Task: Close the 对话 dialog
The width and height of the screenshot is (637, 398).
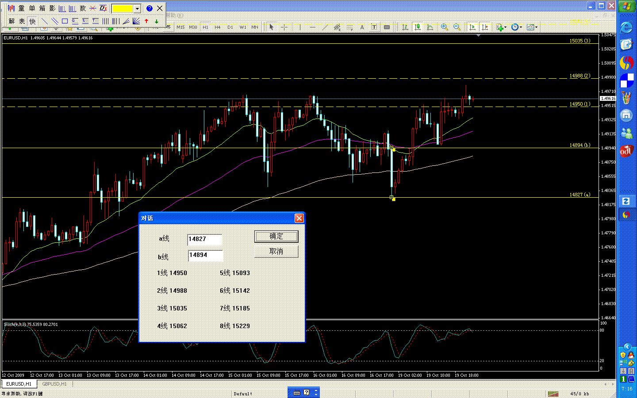Action: 299,218
